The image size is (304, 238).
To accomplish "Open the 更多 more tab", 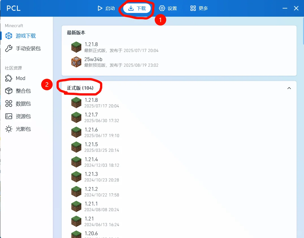I will (199, 8).
